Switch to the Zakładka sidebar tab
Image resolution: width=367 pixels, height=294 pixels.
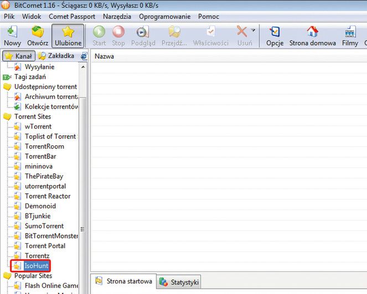(56, 56)
